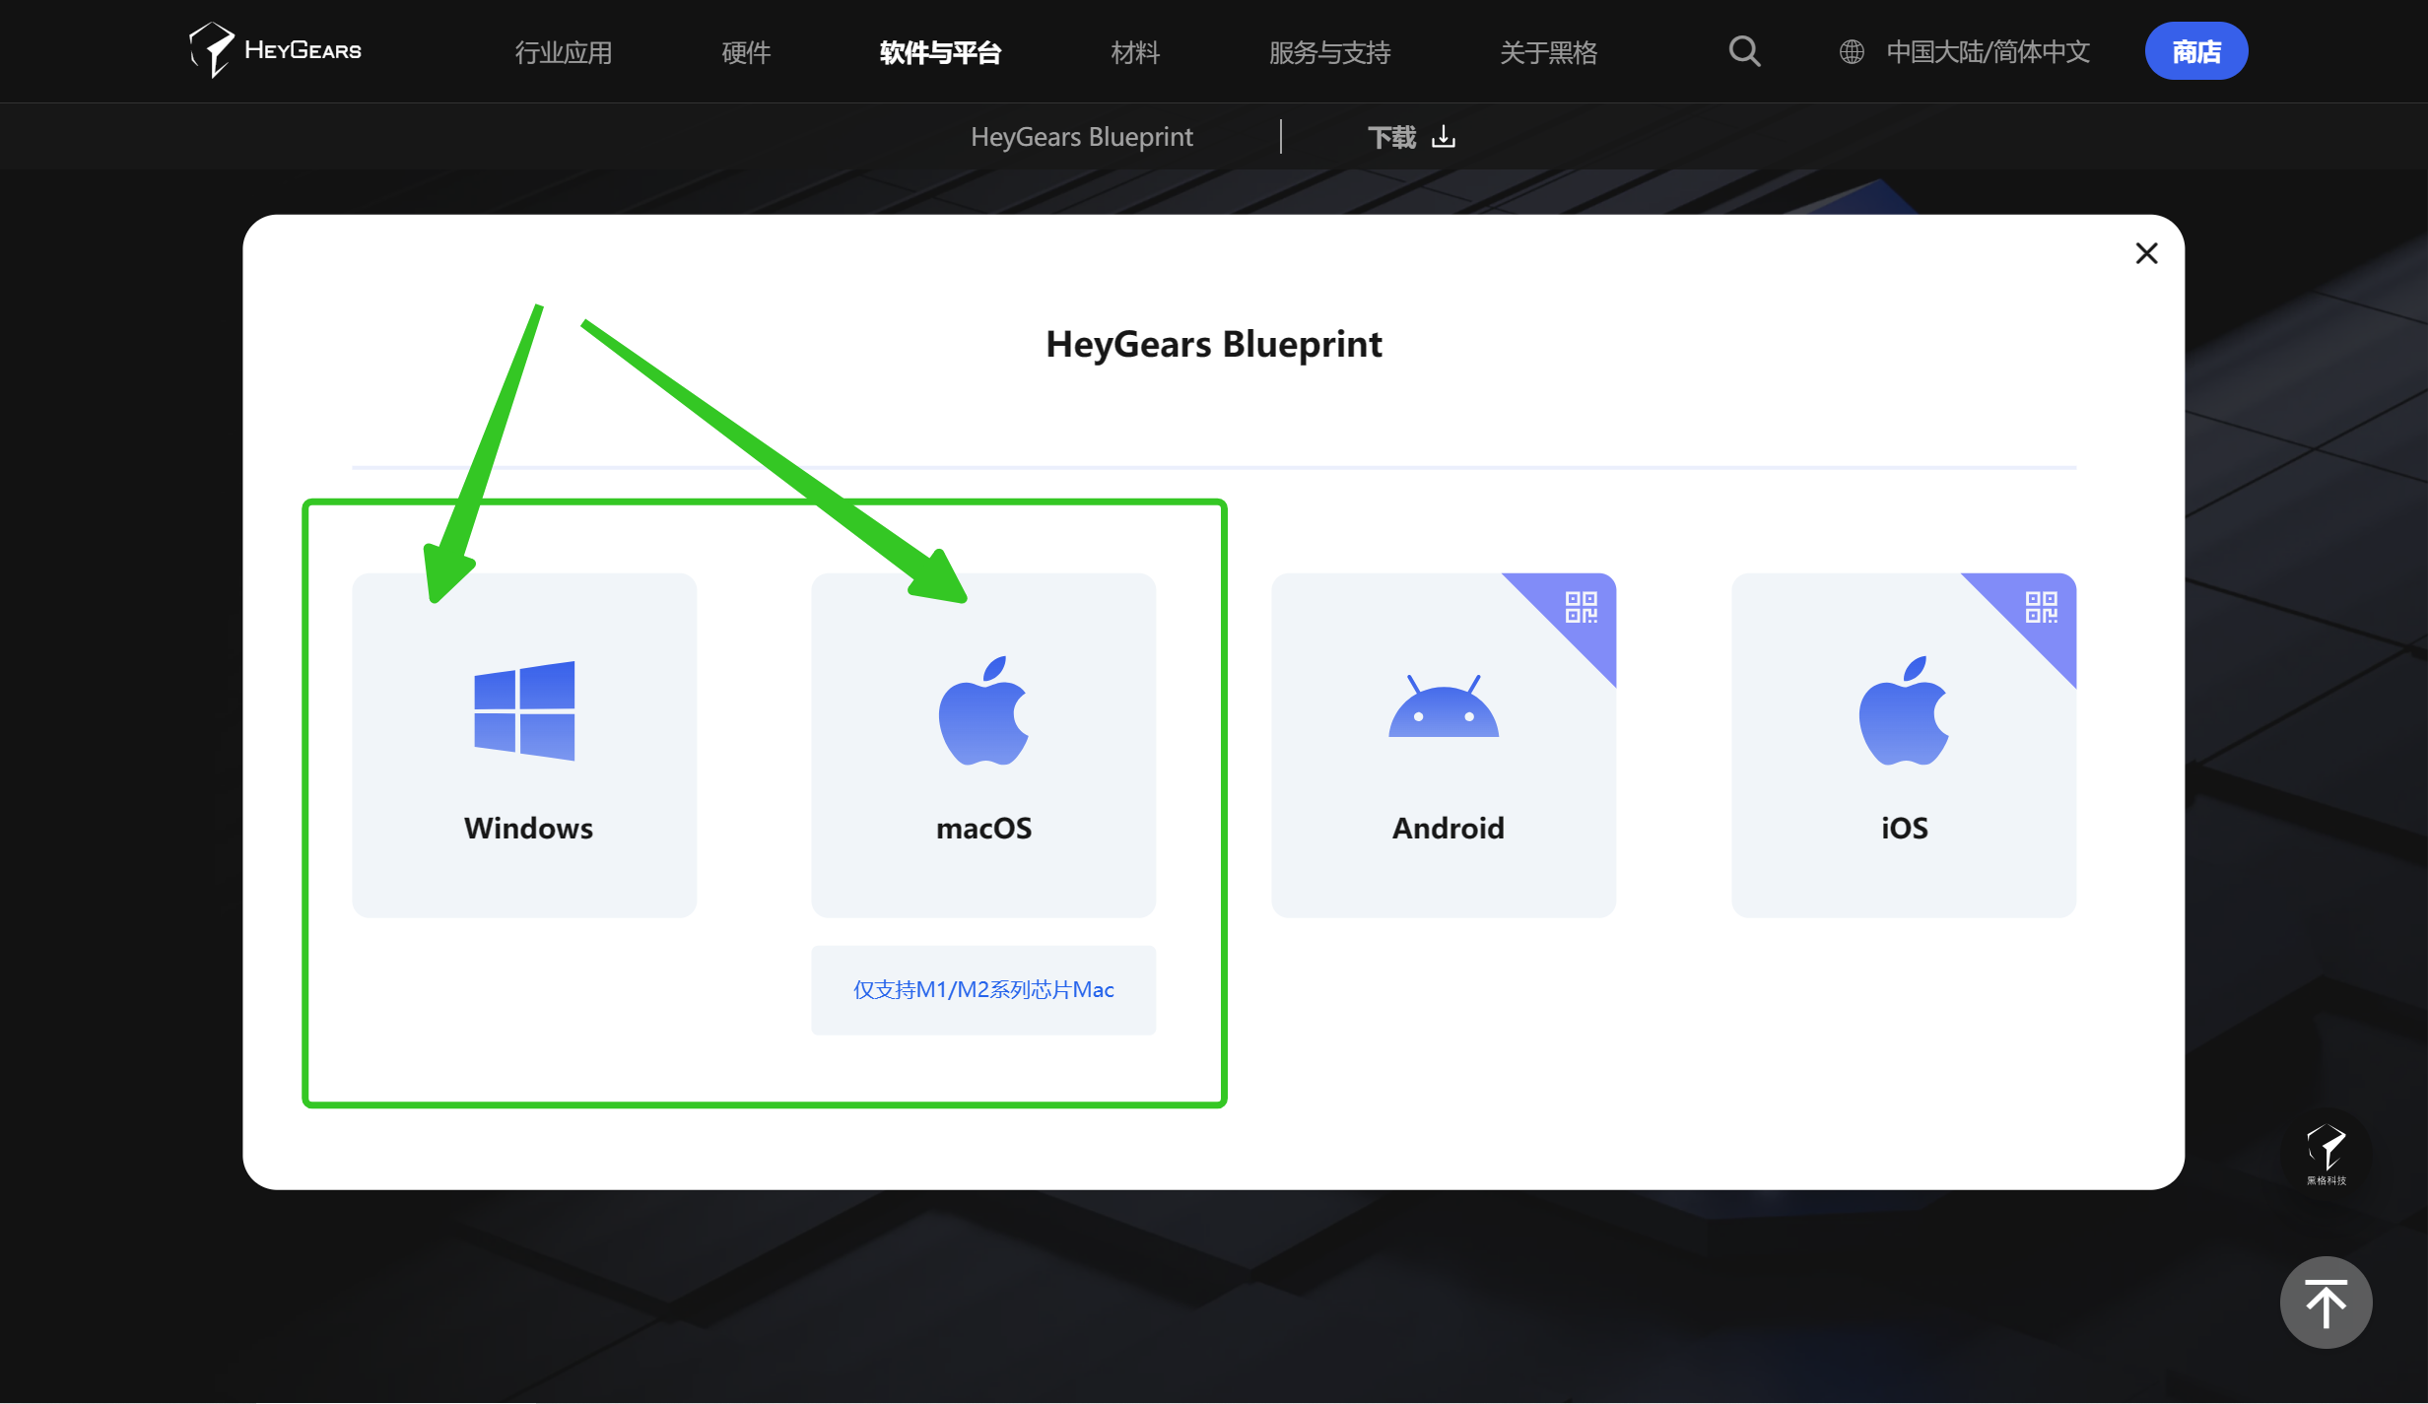Screen dimensions: 2428x1404
Task: Open the 硬件 menu item
Action: [x=746, y=52]
